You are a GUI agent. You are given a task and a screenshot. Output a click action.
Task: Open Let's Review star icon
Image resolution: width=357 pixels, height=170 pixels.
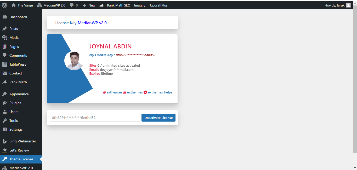coord(5,150)
